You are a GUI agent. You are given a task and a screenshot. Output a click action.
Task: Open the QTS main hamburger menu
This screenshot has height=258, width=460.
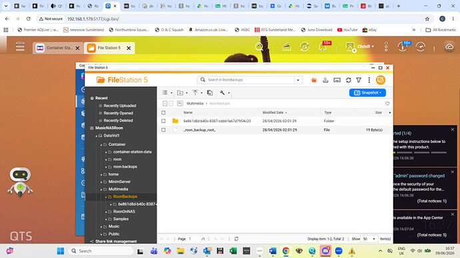coord(20,47)
